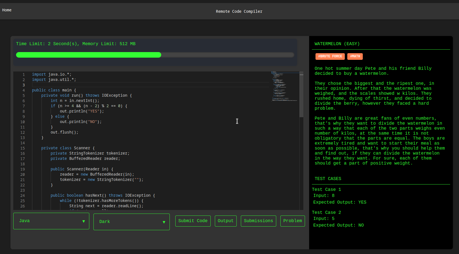Click the 'import java.io.*;' line
Viewport: 459px width, 254px height.
pyautogui.click(x=52, y=75)
